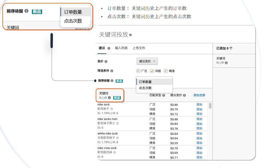Open the 建议竞价 bid dropdown
Image resolution: width=266 pixels, height=168 pixels.
[148, 61]
